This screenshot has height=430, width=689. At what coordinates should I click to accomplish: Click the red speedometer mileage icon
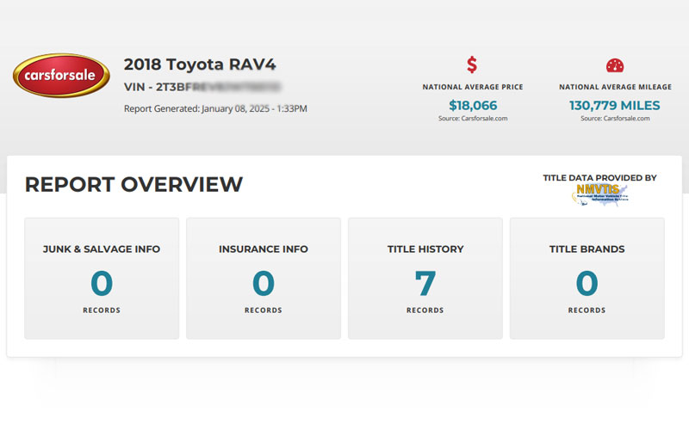pos(614,65)
